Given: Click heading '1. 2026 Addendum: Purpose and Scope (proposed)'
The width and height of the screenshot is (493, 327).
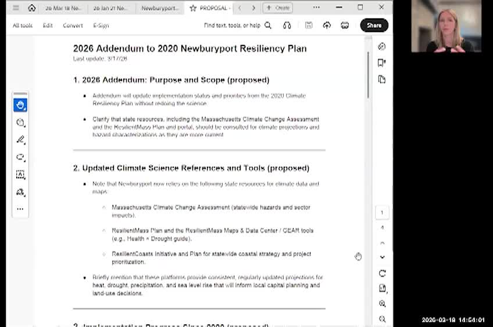Looking at the screenshot, I should [172, 80].
